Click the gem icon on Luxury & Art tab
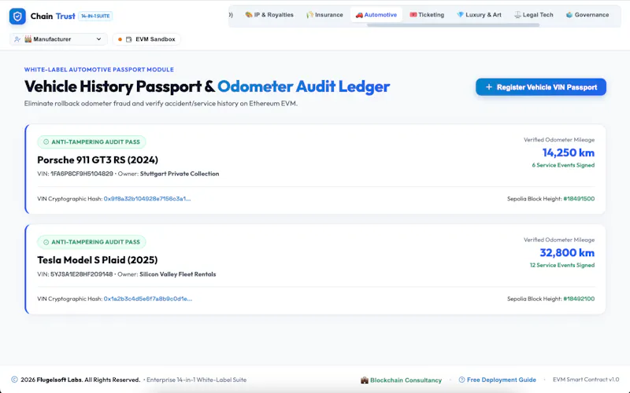This screenshot has height=393, width=630. pos(461,15)
